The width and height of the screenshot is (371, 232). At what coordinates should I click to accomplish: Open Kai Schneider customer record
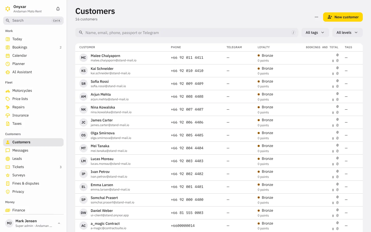point(219,71)
